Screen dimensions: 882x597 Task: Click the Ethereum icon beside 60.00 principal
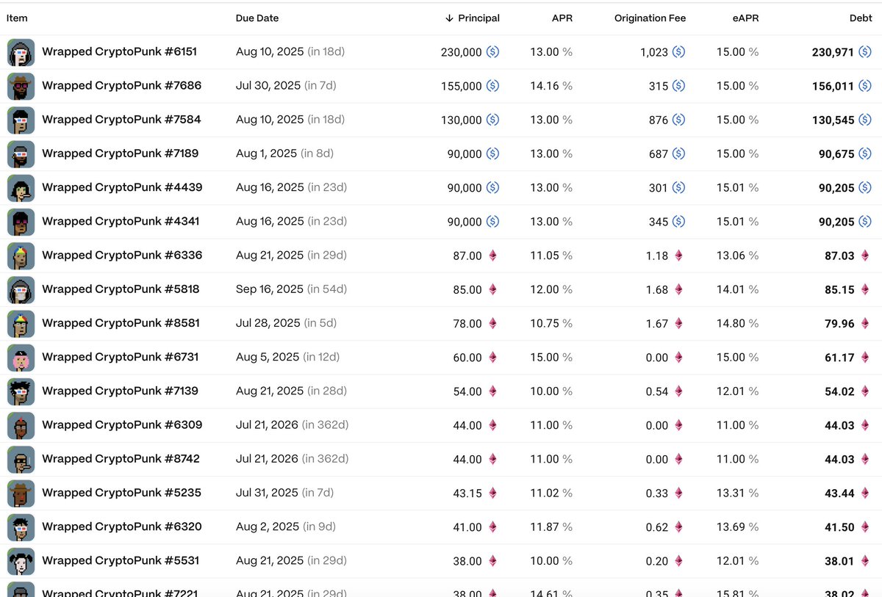(x=493, y=357)
